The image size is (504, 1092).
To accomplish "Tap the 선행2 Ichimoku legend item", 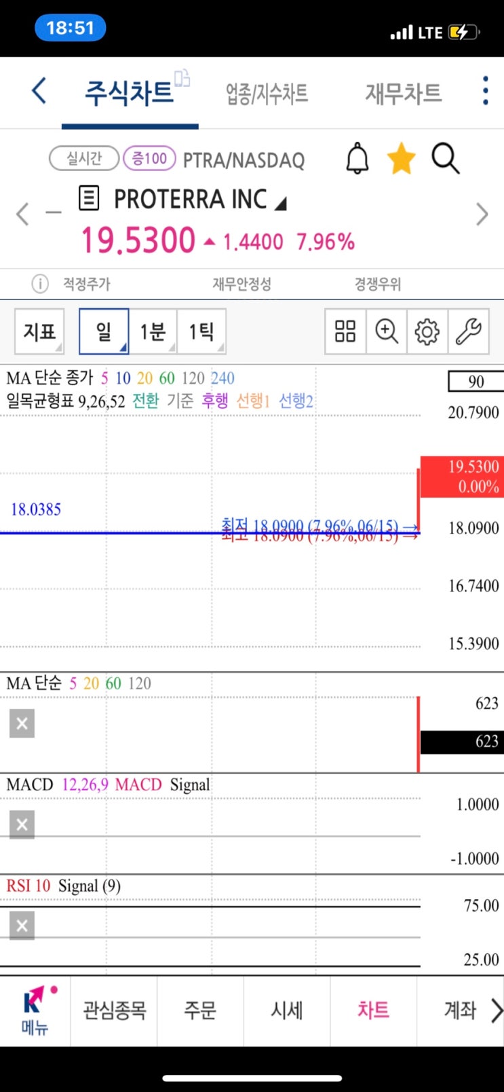I will pyautogui.click(x=296, y=401).
